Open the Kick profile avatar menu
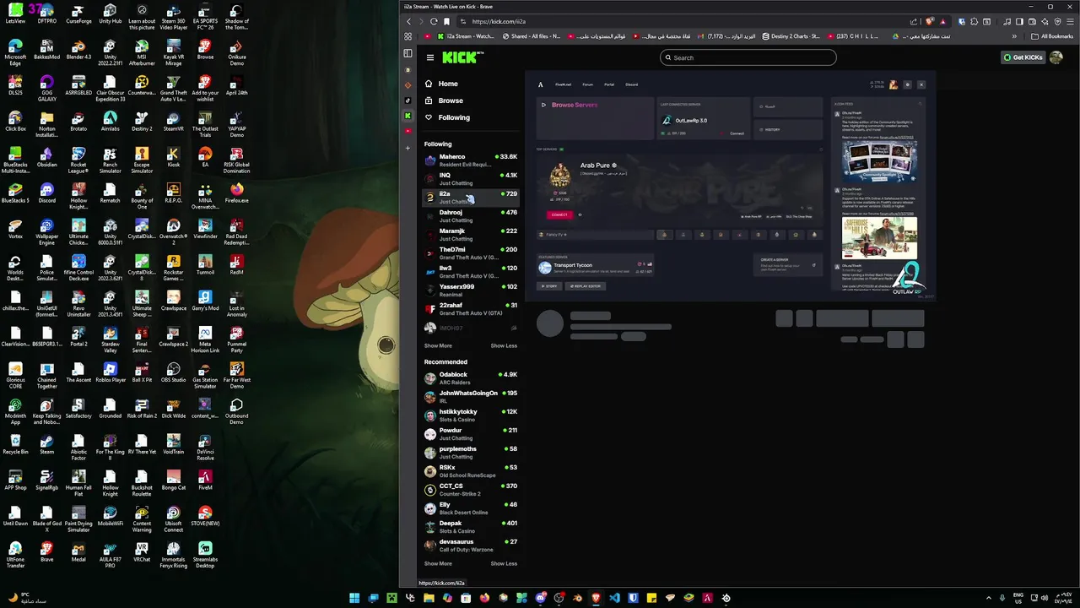This screenshot has height=608, width=1080. [x=1056, y=57]
